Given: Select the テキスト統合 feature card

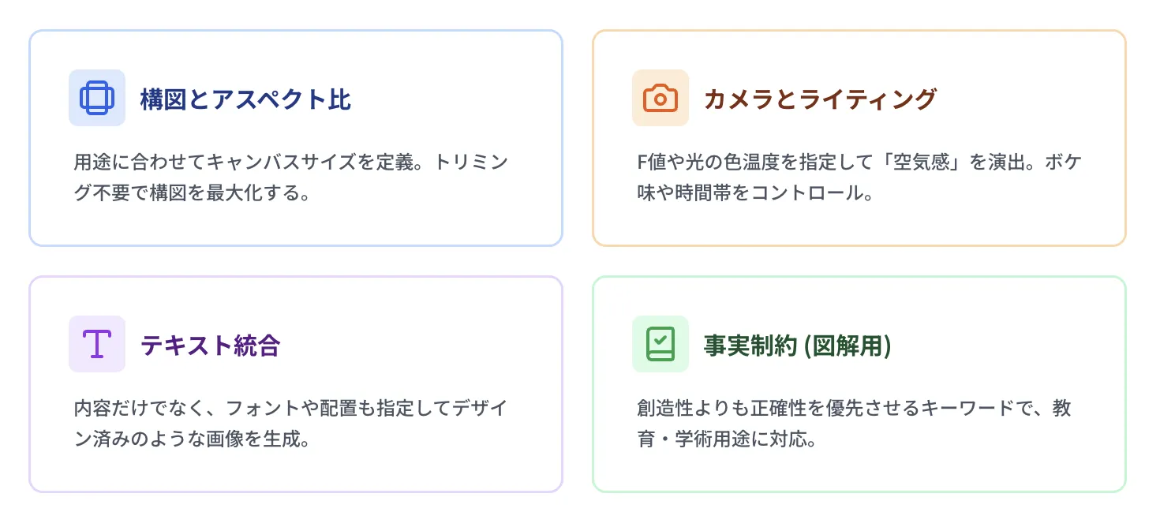Looking at the screenshot, I should click(x=295, y=384).
